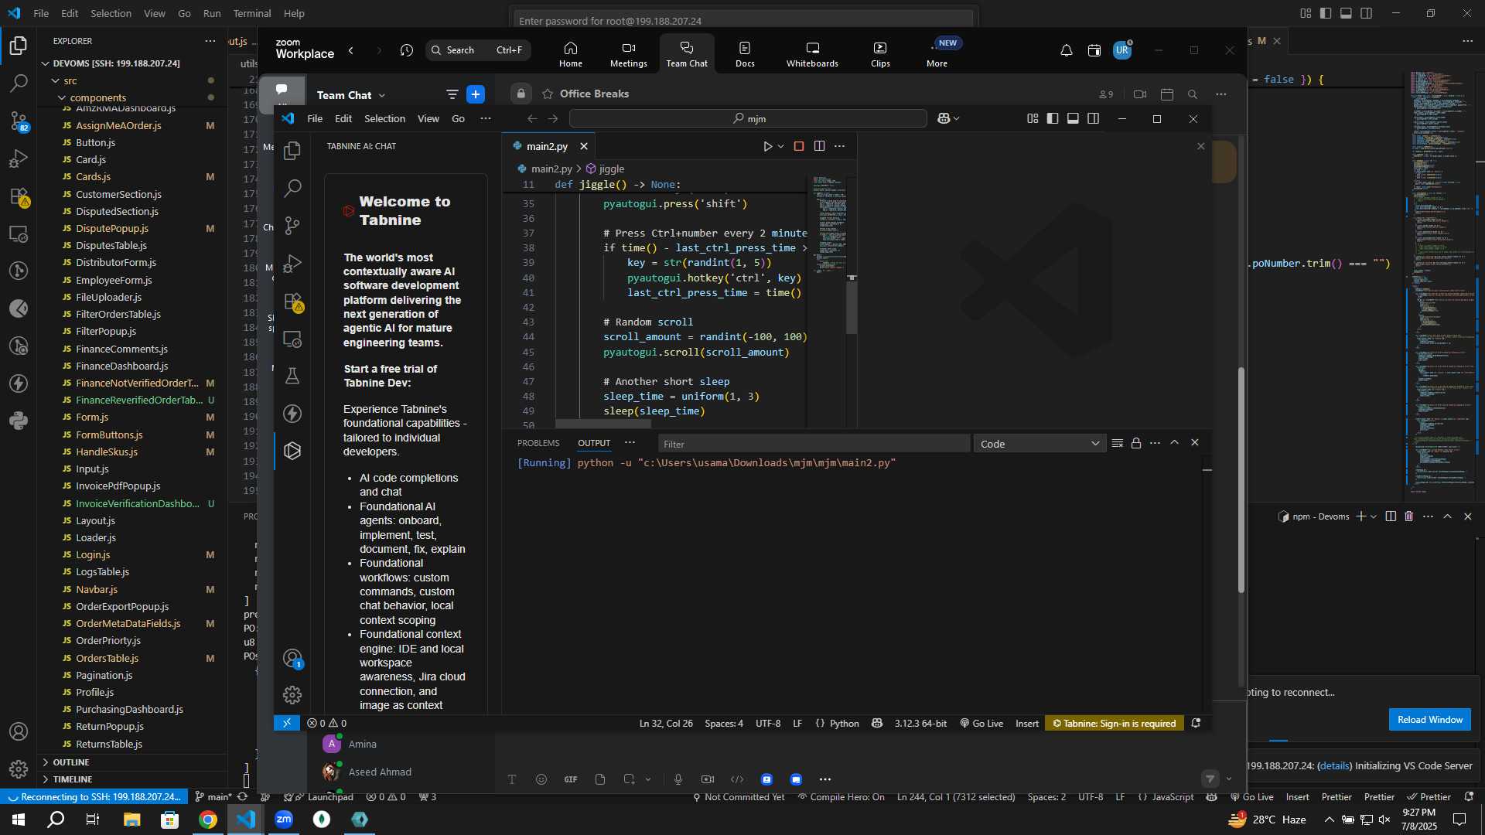1485x835 pixels.
Task: Open Team Chat header dropdown
Action: [381, 95]
